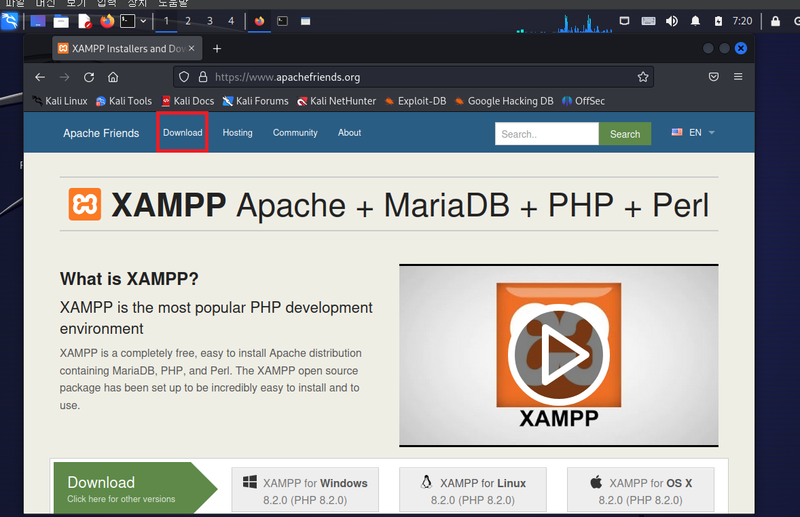Close the XAMPP Installers tab
This screenshot has width=800, height=517.
tap(192, 48)
